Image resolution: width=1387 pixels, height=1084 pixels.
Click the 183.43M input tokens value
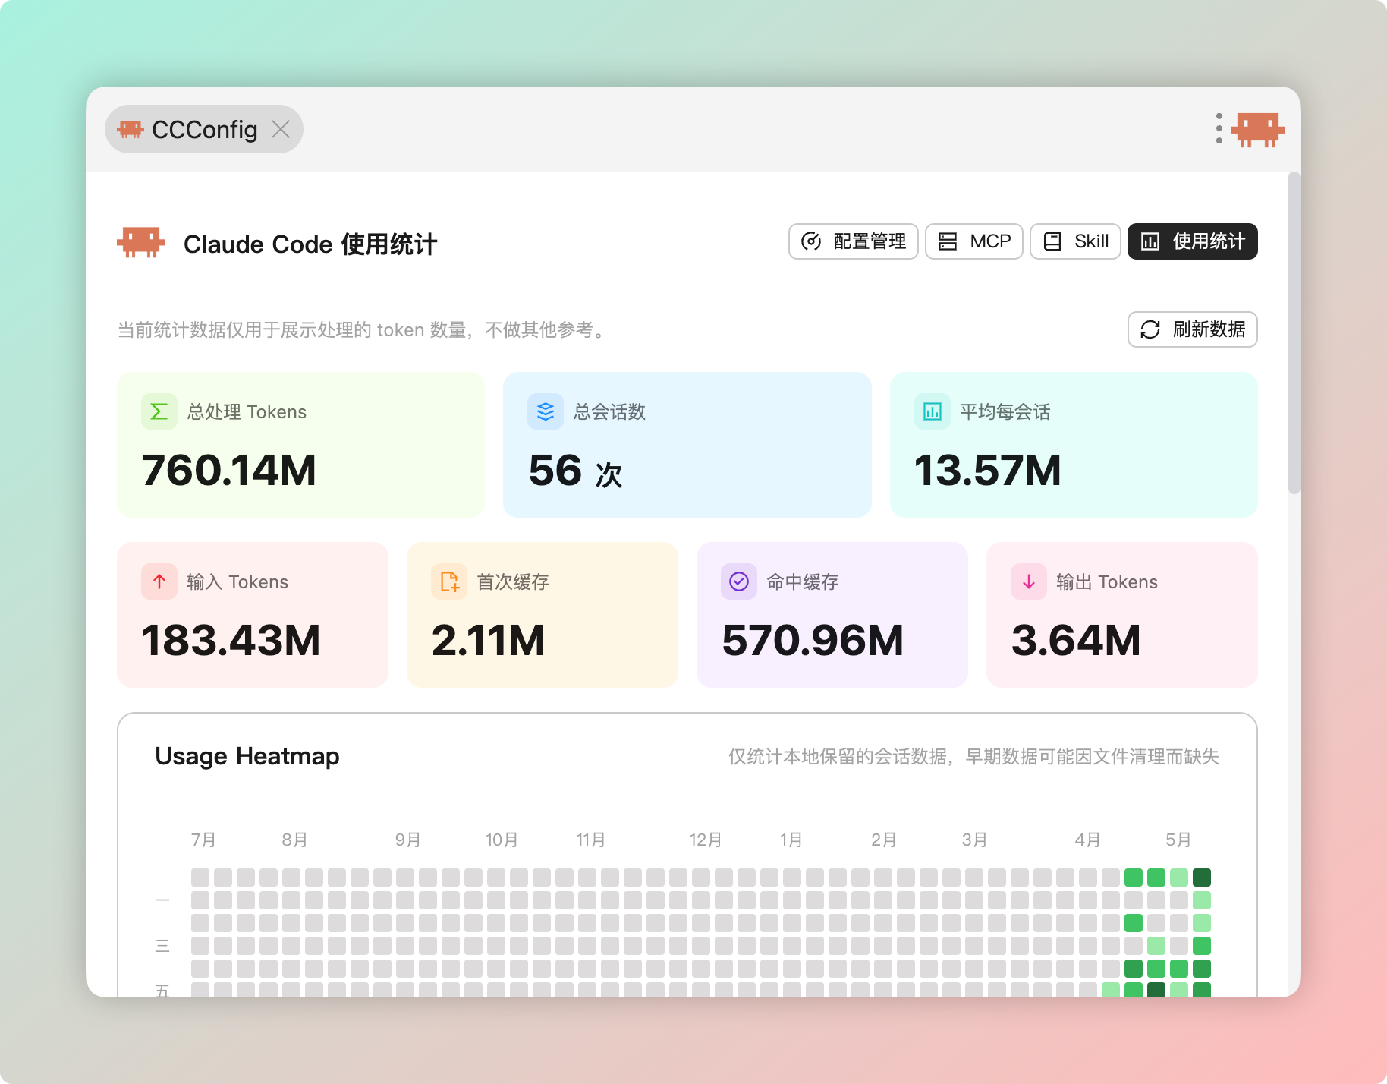231,640
